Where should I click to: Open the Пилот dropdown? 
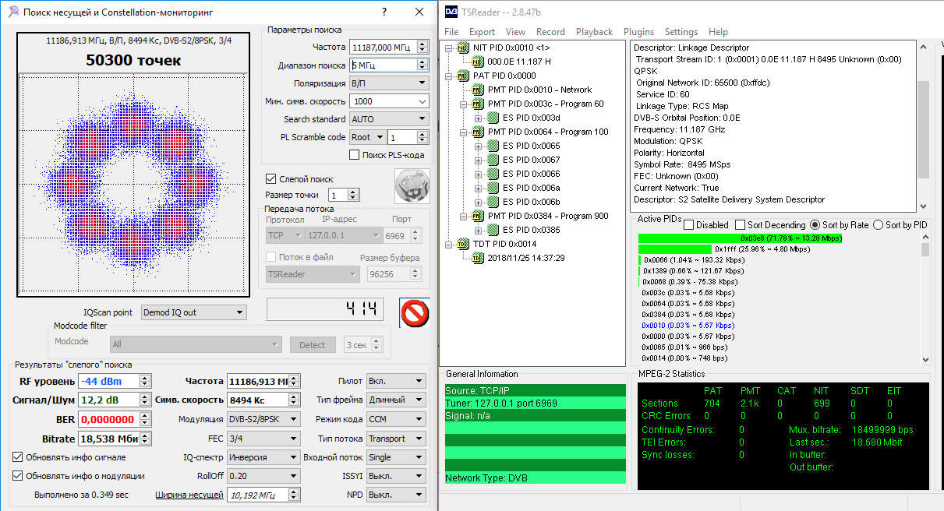(397, 381)
